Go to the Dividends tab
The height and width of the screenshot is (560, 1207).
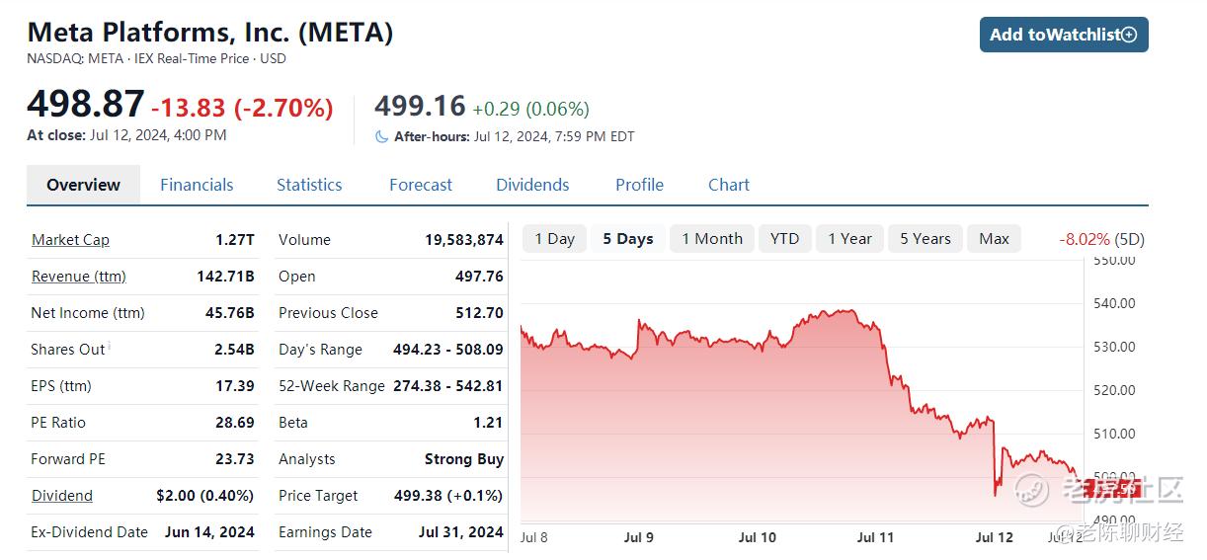tap(532, 185)
